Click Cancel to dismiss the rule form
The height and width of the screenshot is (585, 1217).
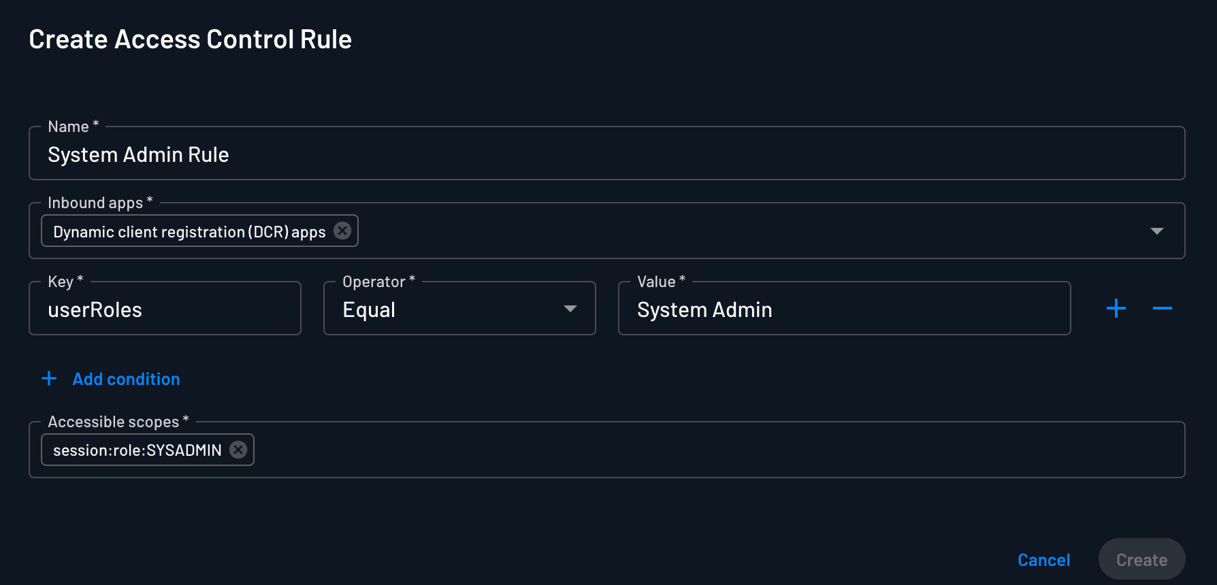tap(1043, 559)
